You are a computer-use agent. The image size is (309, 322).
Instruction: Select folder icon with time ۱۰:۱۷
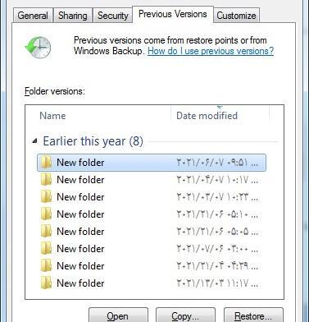pos(46,180)
